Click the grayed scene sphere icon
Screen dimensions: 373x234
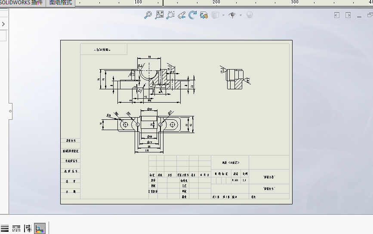click(250, 15)
